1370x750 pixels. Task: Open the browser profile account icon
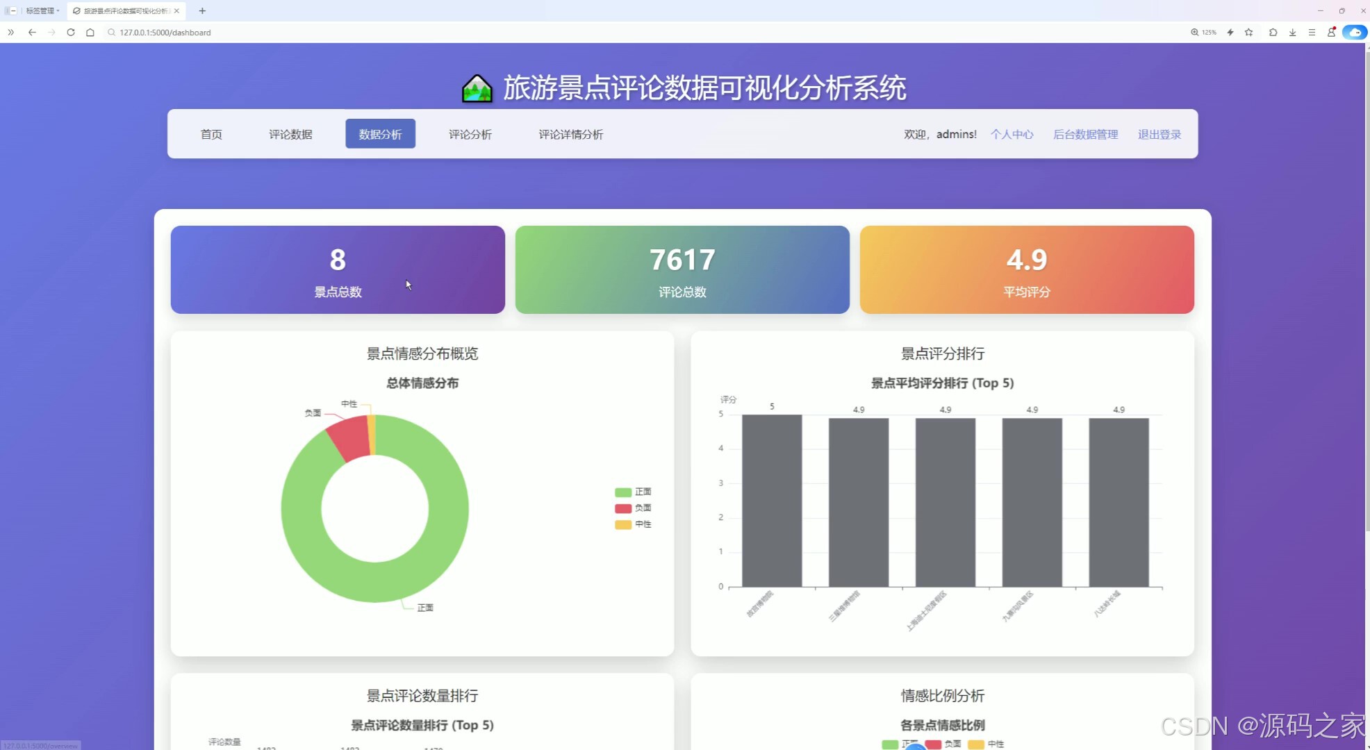coord(1332,32)
